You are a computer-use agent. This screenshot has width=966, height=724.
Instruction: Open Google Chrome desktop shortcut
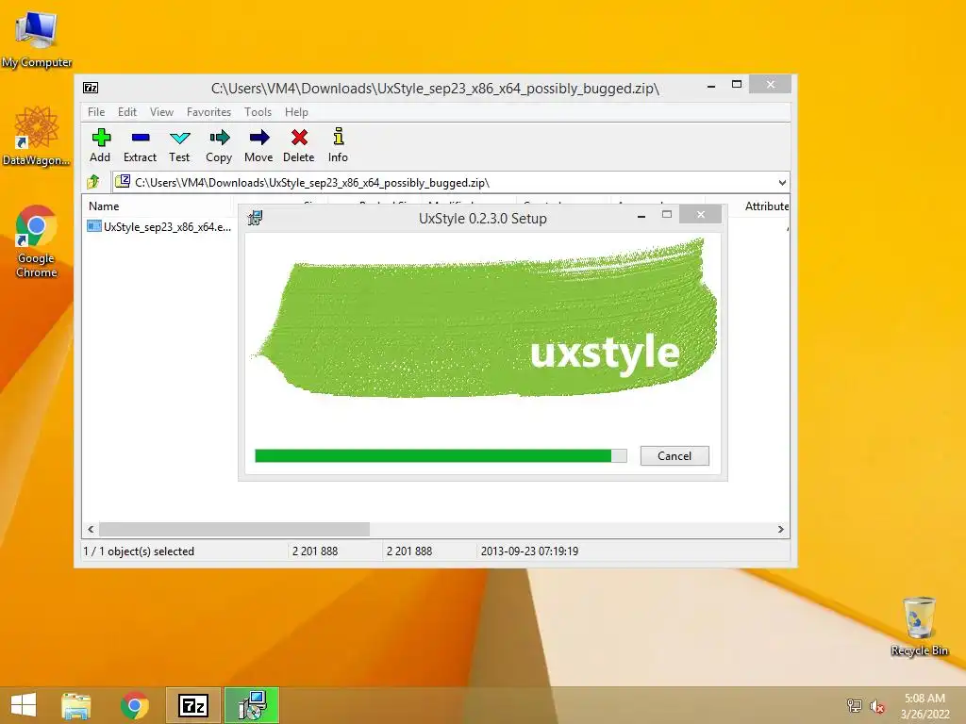37,240
